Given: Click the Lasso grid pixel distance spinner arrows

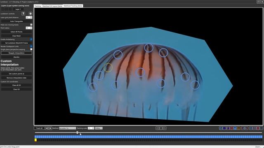Looking at the screenshot, I should pos(31,17).
